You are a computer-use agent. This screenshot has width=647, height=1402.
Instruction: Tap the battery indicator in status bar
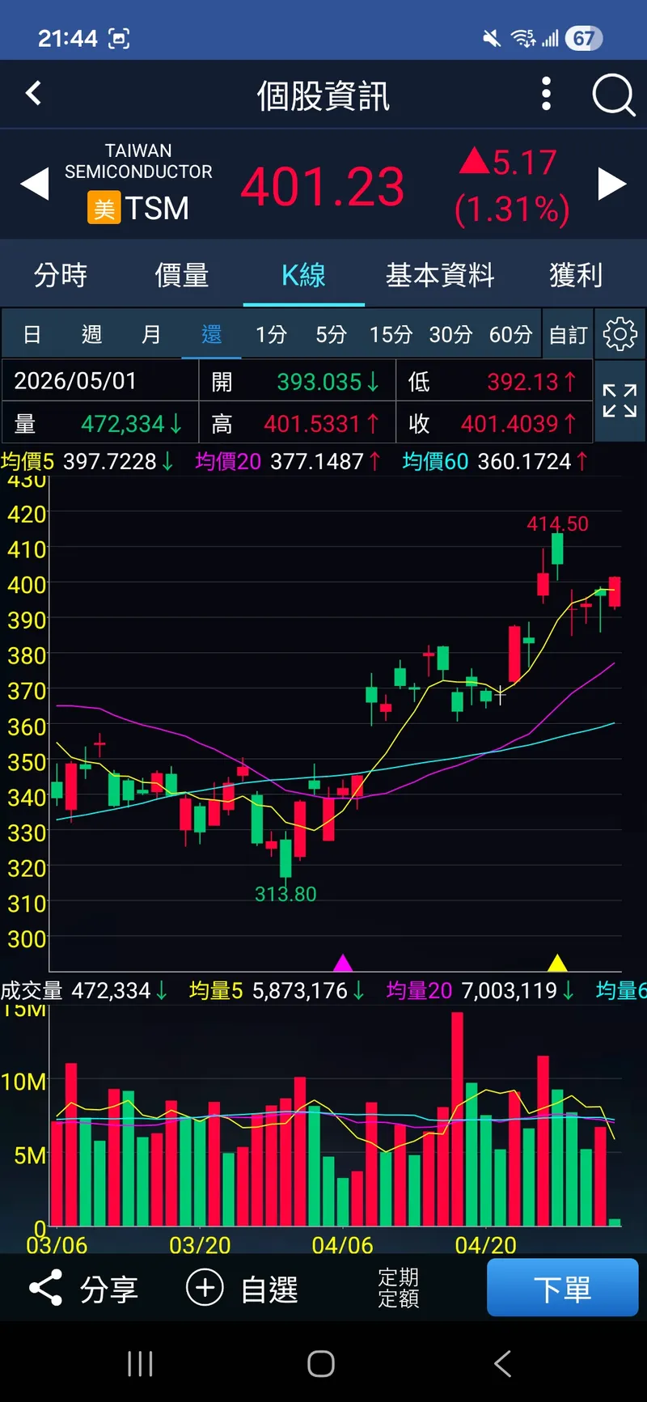pyautogui.click(x=584, y=38)
